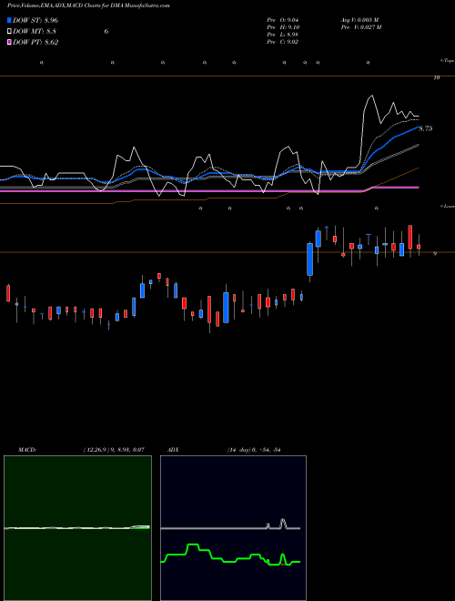Click the 'Avg V: 0.005 M' volume text

(359, 20)
